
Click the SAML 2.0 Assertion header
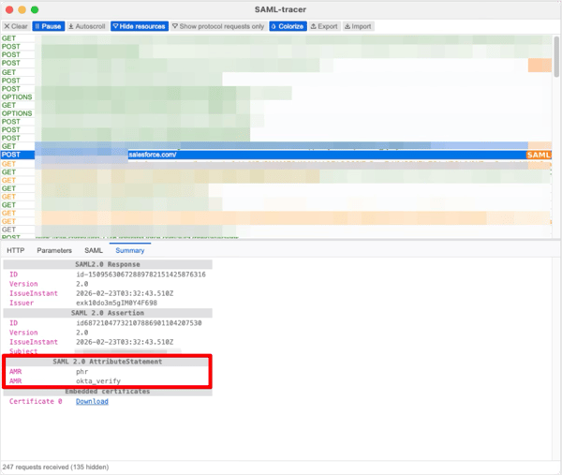108,313
